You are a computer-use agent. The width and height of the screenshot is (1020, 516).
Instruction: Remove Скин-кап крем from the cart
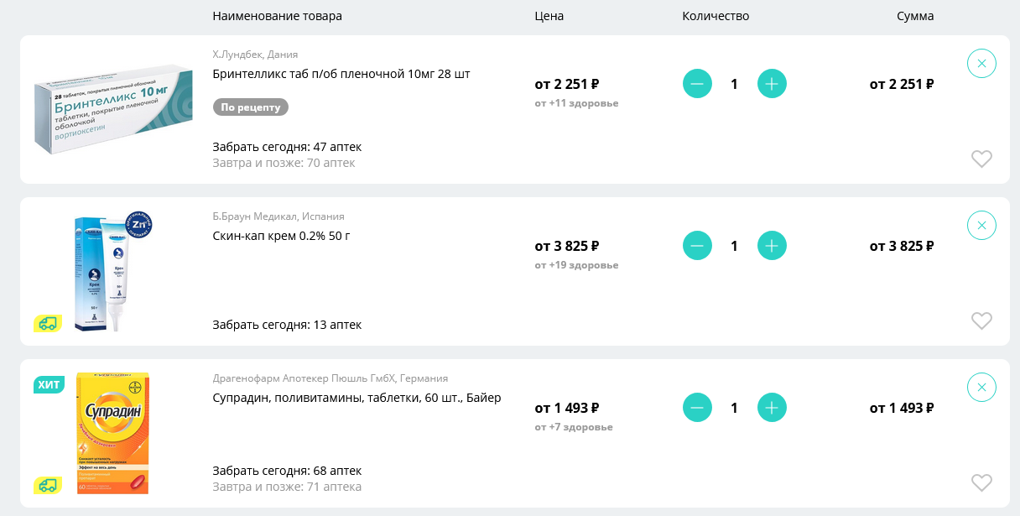click(981, 225)
